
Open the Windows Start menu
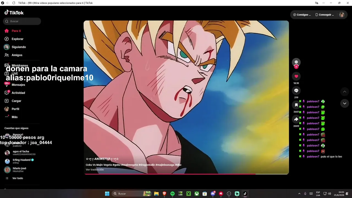coord(107,194)
